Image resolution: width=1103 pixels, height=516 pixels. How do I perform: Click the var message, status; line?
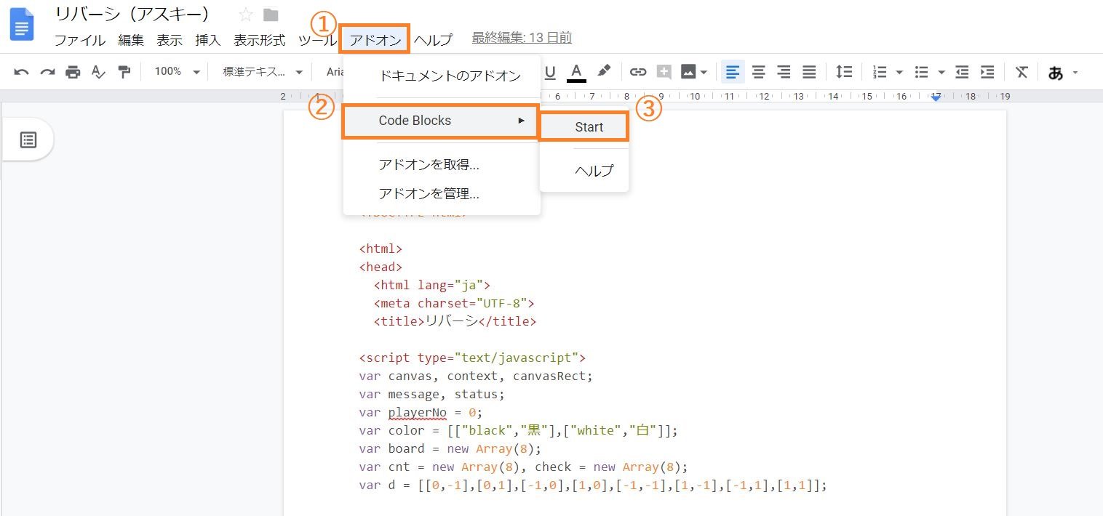coord(431,394)
